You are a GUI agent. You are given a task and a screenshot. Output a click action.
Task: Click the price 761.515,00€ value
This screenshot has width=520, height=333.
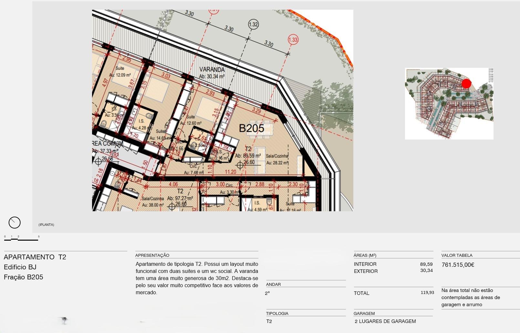[458, 265]
